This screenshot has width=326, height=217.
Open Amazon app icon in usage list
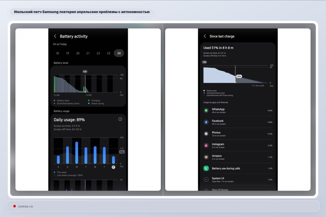[206, 157]
